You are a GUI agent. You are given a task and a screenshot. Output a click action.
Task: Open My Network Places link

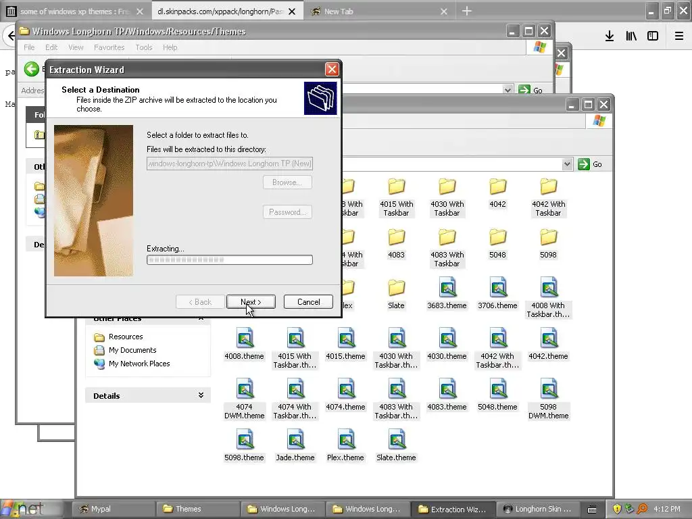132,364
